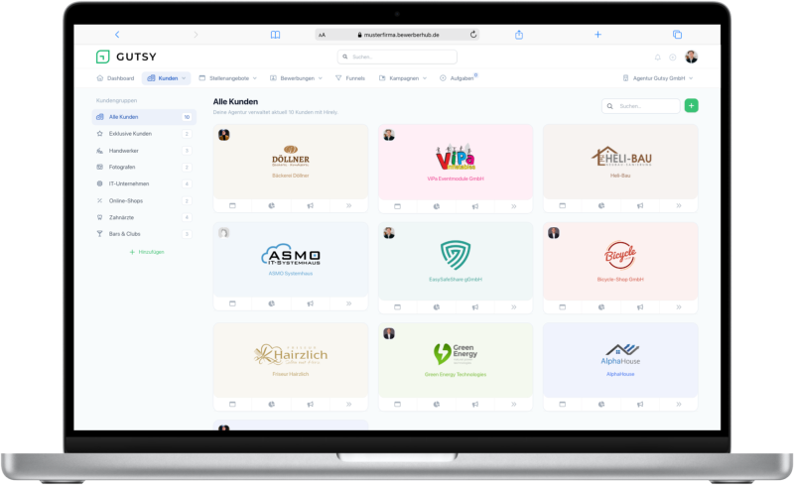Select the Zahnärzte group
Screen dimensions: 794x485
click(144, 217)
